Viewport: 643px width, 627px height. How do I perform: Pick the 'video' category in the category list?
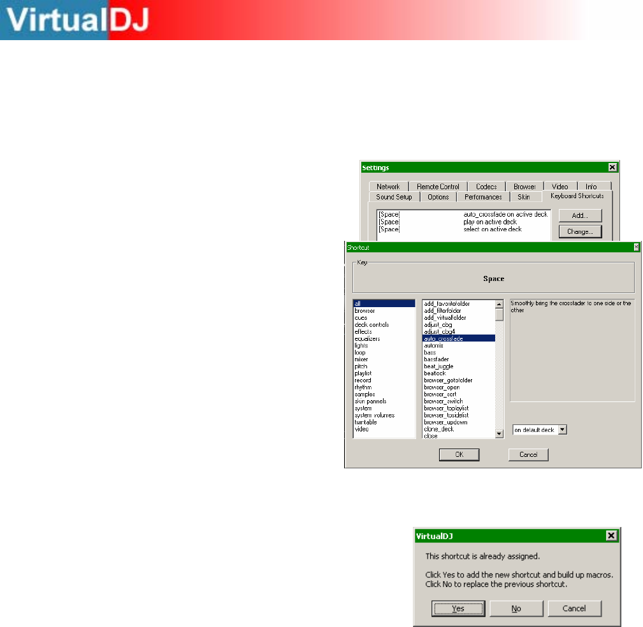tap(384, 429)
